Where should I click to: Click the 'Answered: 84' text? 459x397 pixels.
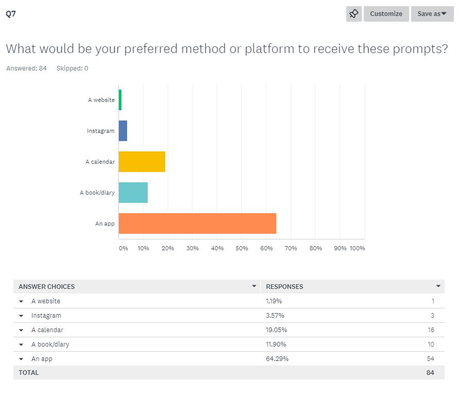pyautogui.click(x=26, y=68)
